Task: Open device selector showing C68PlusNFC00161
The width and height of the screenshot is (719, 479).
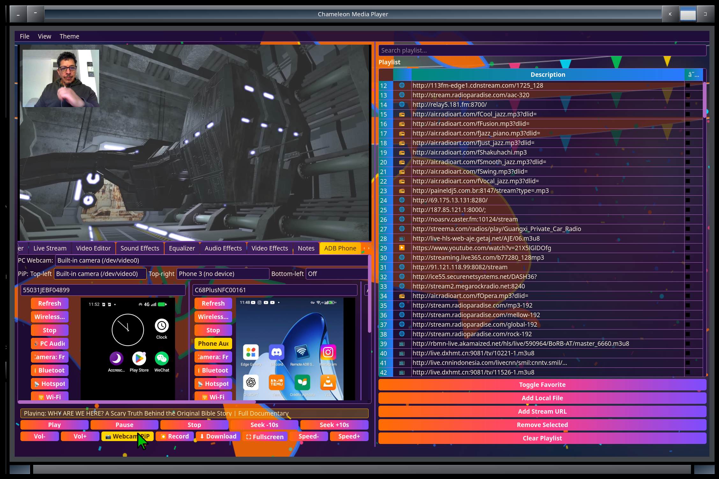Action: coord(275,290)
